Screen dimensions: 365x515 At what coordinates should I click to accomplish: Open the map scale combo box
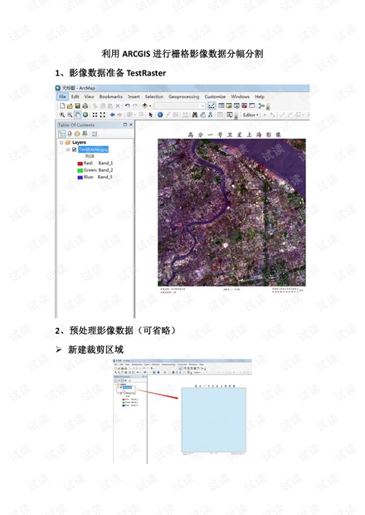180,105
